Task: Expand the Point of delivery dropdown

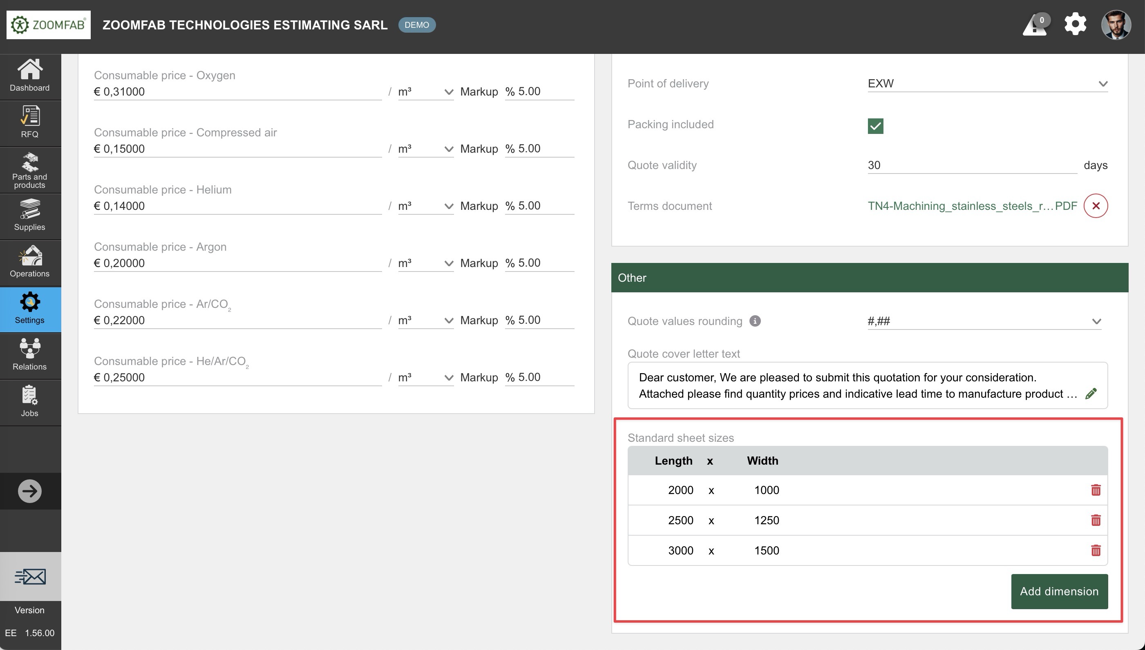Action: point(987,84)
